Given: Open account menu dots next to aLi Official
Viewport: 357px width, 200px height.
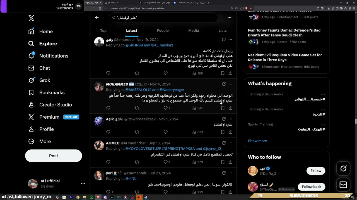Looking at the screenshot, I should pos(83,183).
